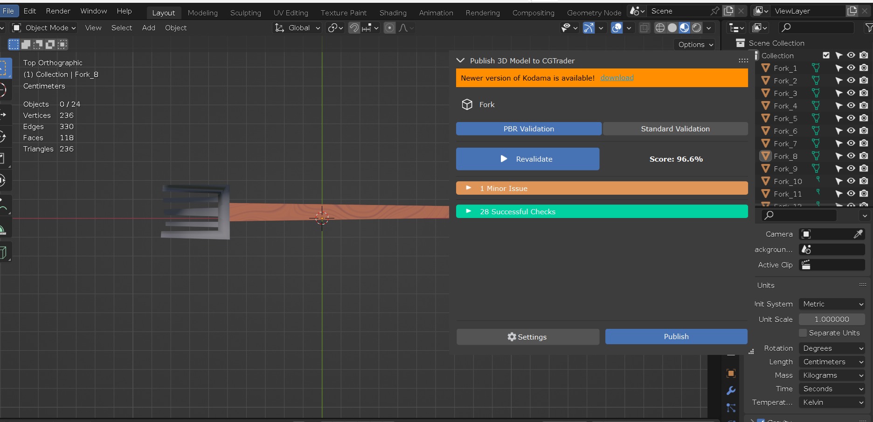Switch to the Modeling workspace tab
The image size is (873, 422).
click(203, 13)
